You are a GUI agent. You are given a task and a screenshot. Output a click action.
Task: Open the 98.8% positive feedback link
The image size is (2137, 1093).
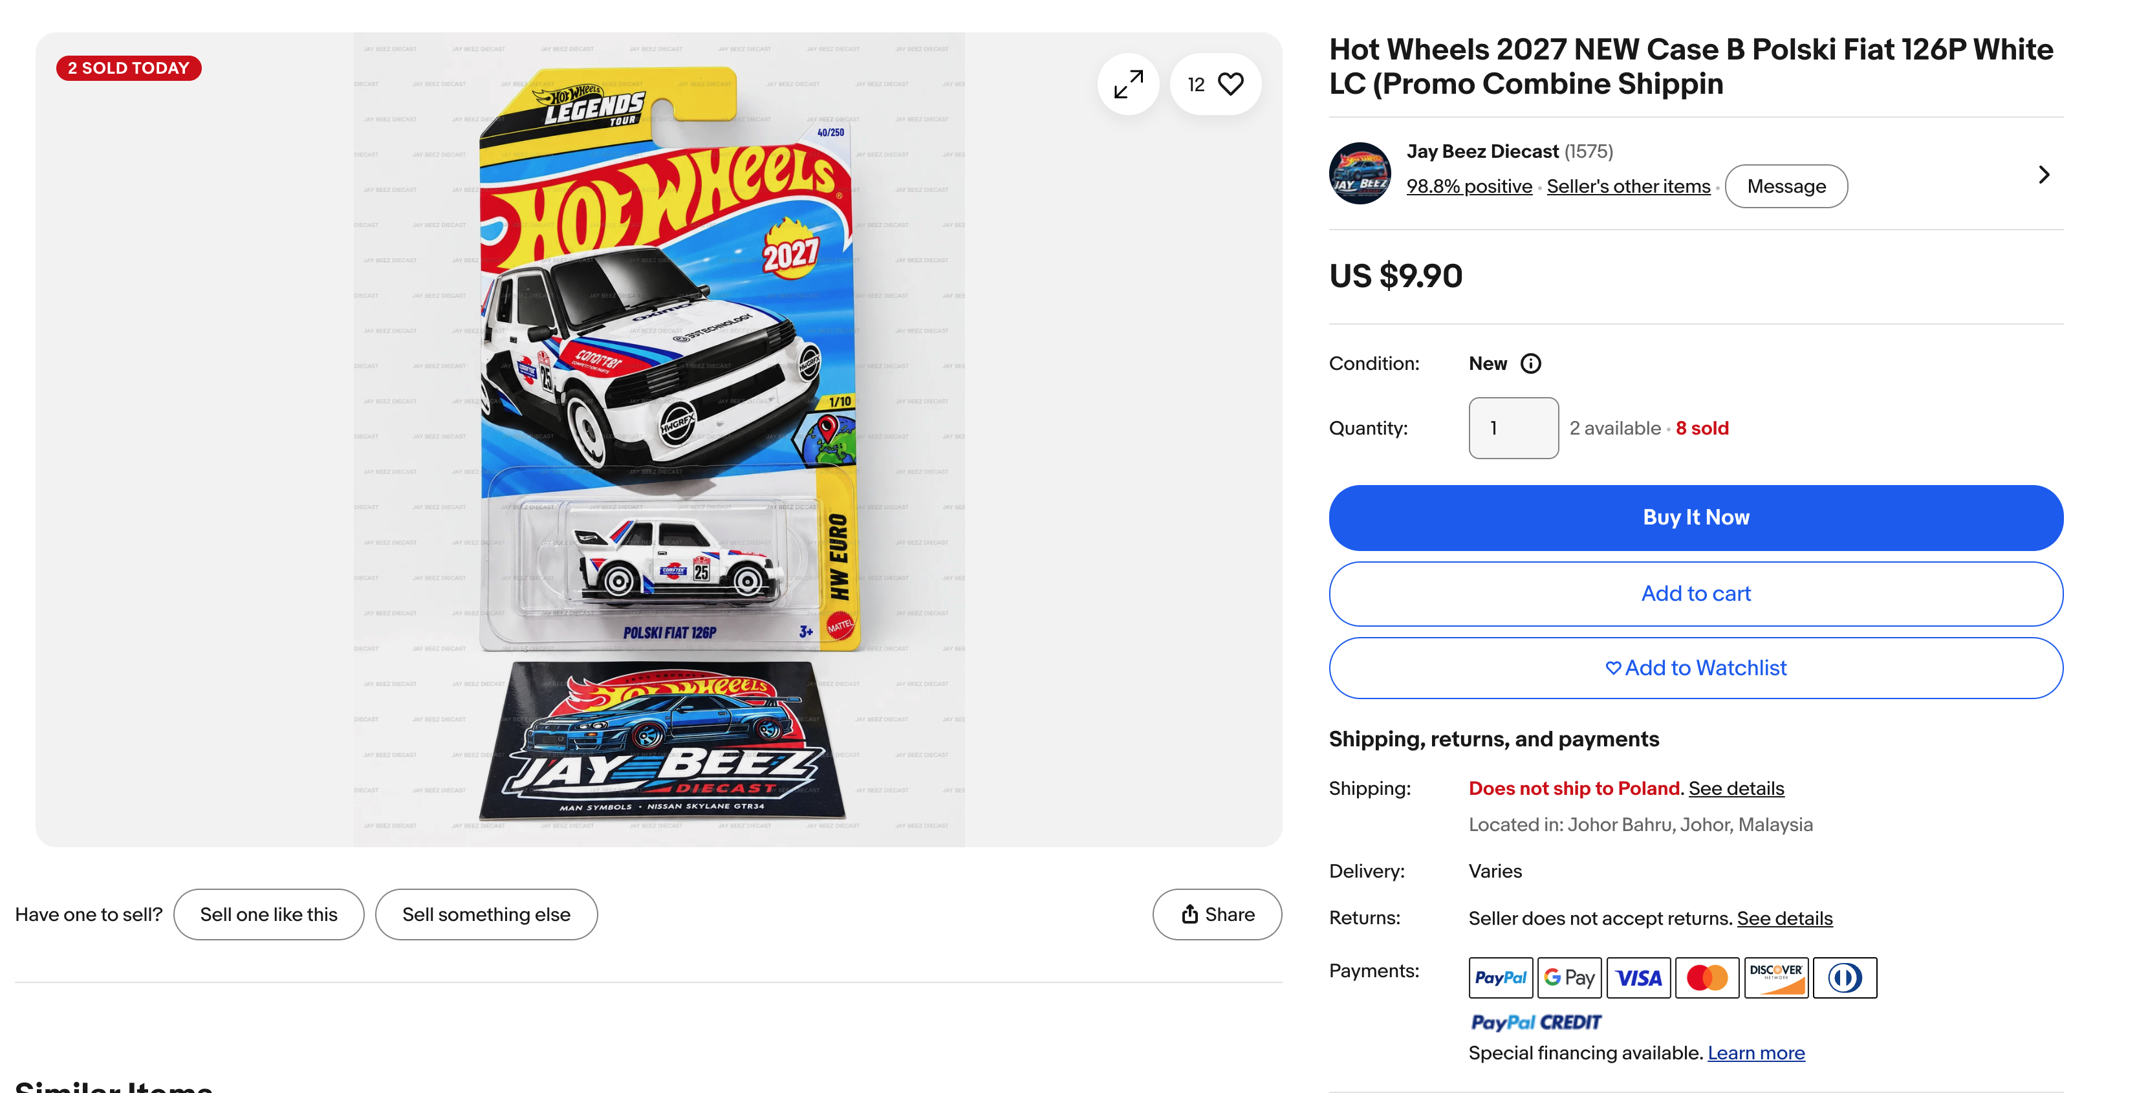click(1470, 187)
